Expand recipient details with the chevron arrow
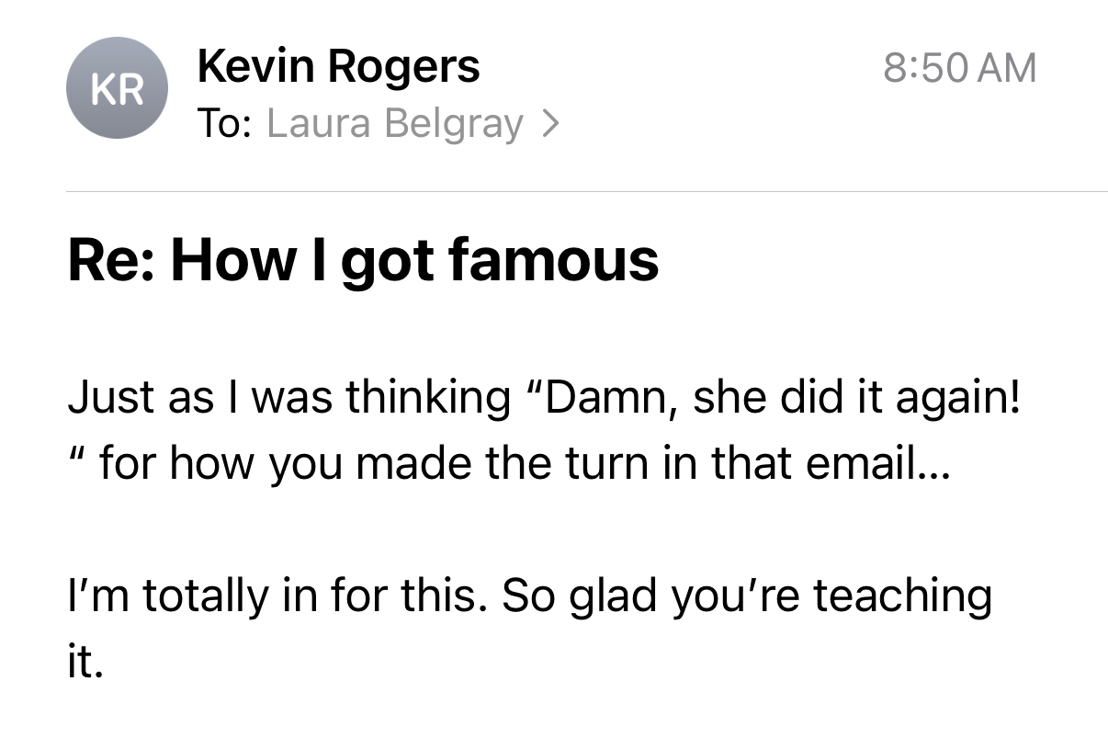 pyautogui.click(x=549, y=124)
